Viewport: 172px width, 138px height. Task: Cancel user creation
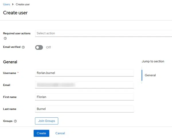click(60, 133)
